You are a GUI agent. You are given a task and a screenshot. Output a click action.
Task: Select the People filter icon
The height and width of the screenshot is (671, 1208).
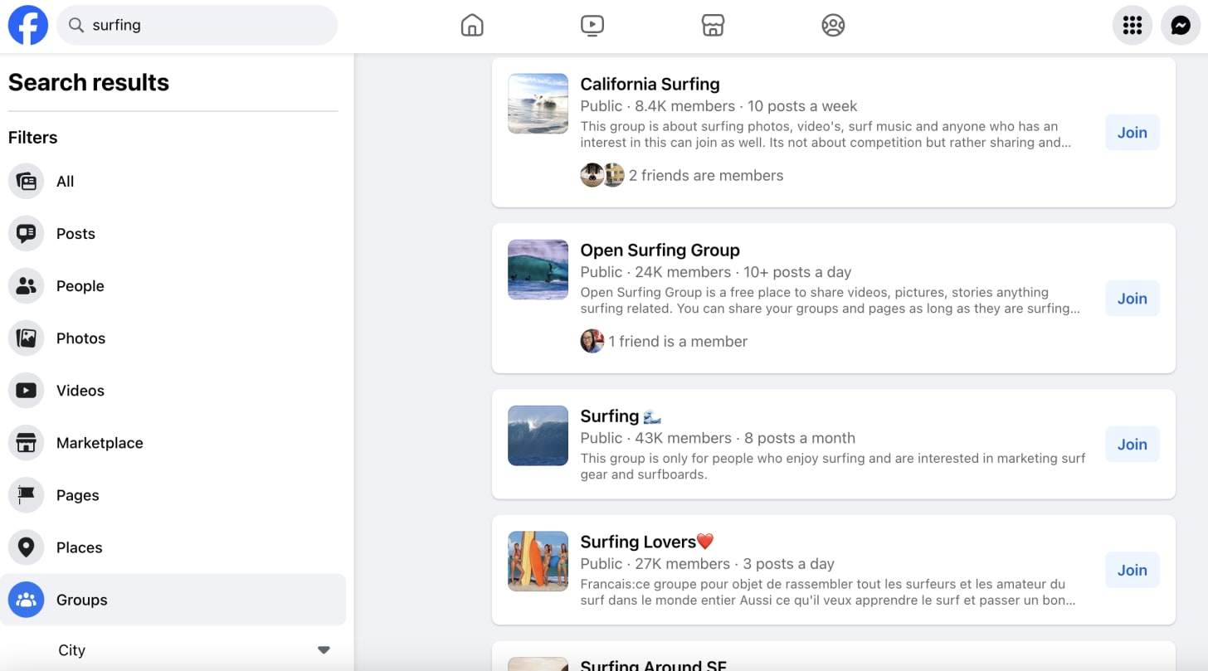(x=26, y=286)
